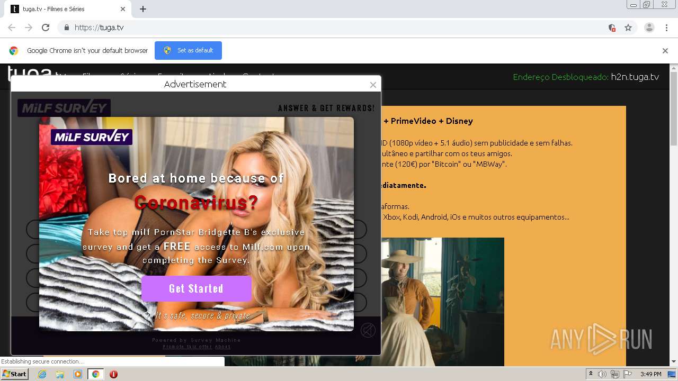This screenshot has height=381, width=678.
Task: Open Windows Media Player from the taskbar
Action: coord(78,374)
